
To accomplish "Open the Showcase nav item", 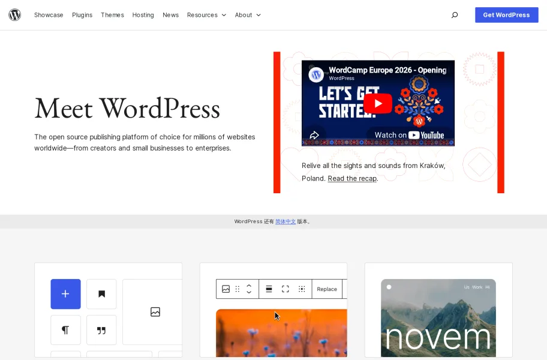I will pyautogui.click(x=49, y=15).
